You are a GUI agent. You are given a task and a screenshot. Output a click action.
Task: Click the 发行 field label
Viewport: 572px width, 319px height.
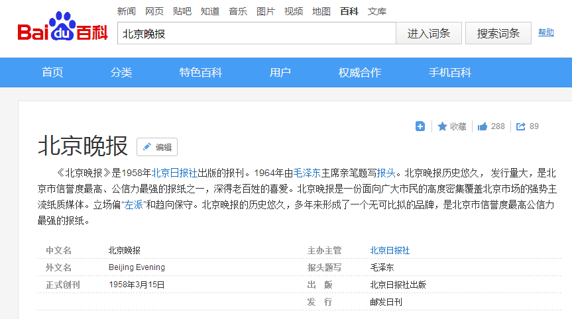coord(319,302)
